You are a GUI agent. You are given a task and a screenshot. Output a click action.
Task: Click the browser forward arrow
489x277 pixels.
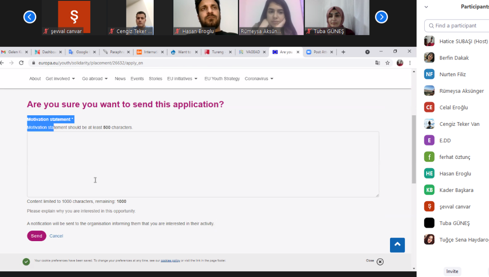[11, 63]
